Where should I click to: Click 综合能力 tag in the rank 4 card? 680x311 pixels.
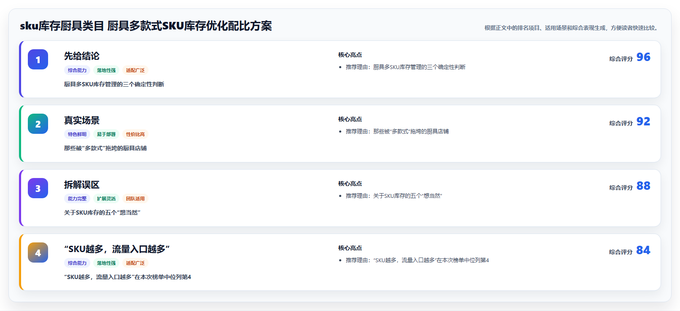pos(77,263)
